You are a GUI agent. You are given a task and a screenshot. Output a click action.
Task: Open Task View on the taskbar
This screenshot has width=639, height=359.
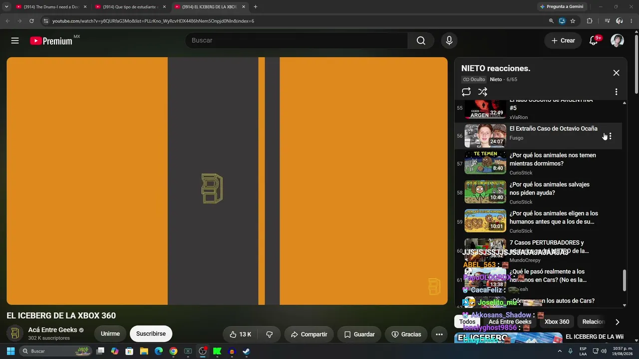tap(100, 351)
